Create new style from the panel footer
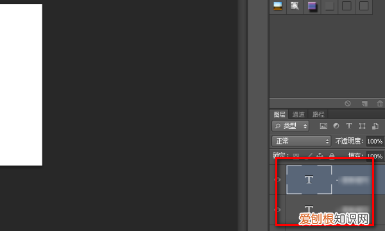The height and width of the screenshot is (231, 385). (x=364, y=103)
